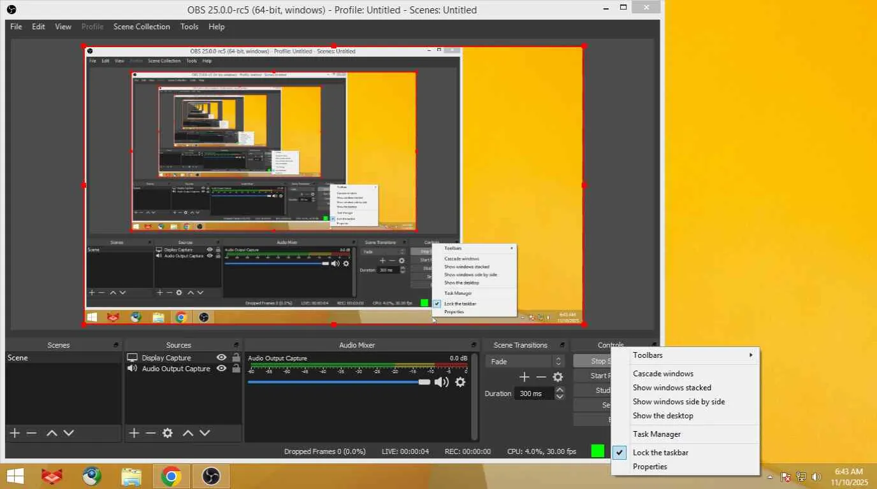The image size is (877, 489).
Task: Add a new scene with the Scenes plus icon
Action: tap(15, 433)
